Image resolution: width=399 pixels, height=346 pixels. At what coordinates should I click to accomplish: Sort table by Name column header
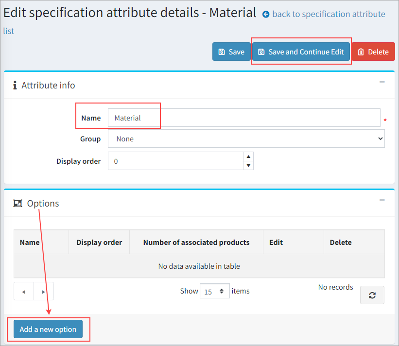30,242
